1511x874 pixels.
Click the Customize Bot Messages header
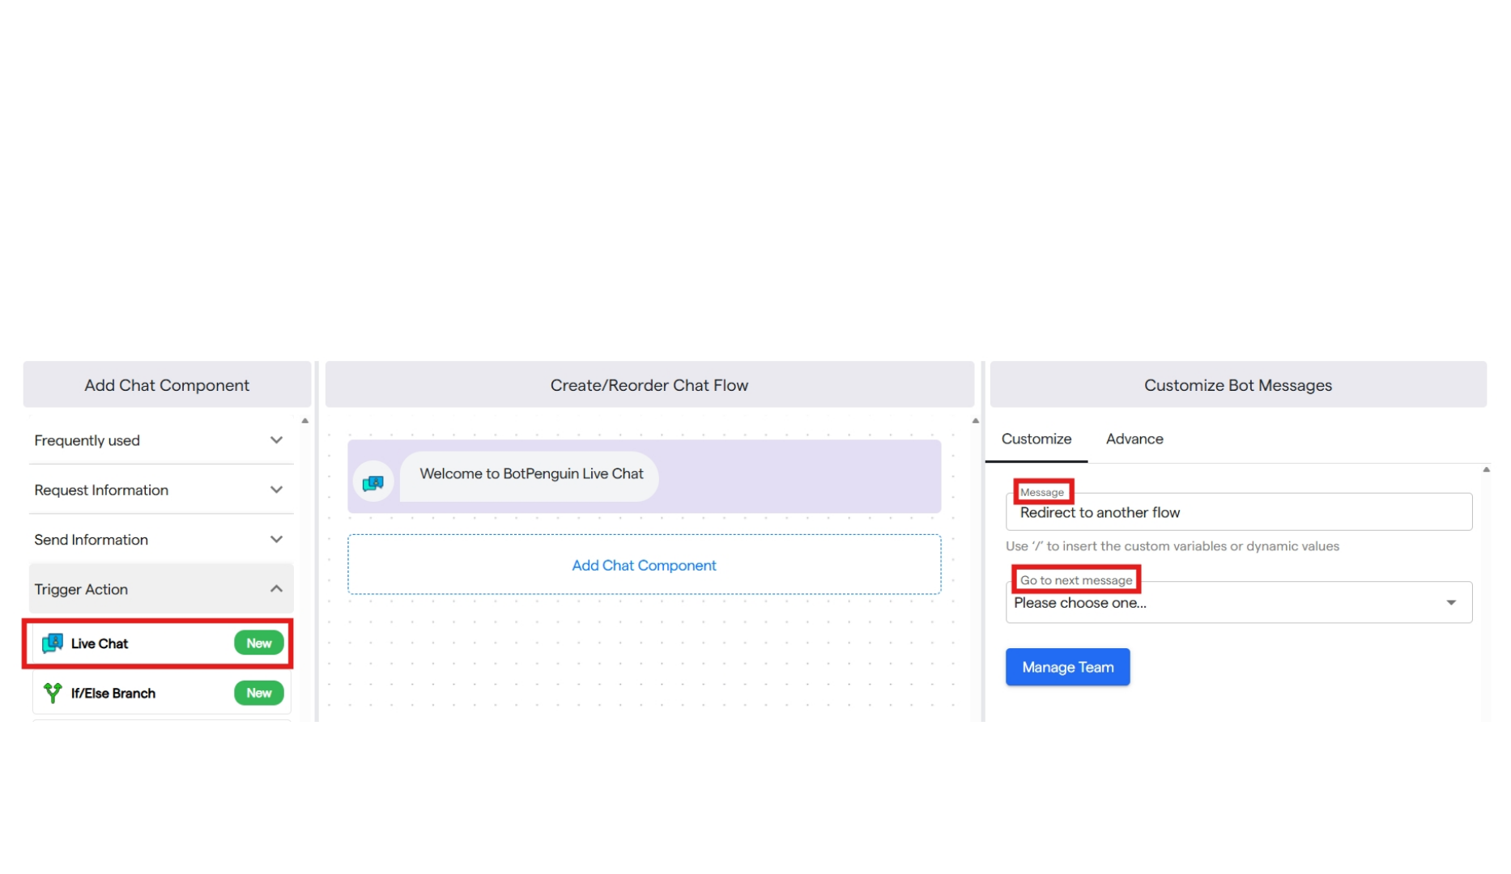pyautogui.click(x=1237, y=384)
